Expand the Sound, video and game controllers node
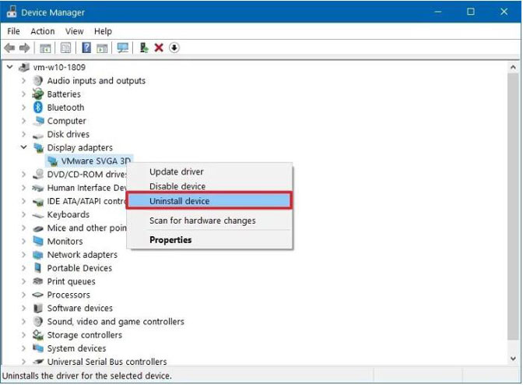The image size is (523, 385). coord(23,322)
